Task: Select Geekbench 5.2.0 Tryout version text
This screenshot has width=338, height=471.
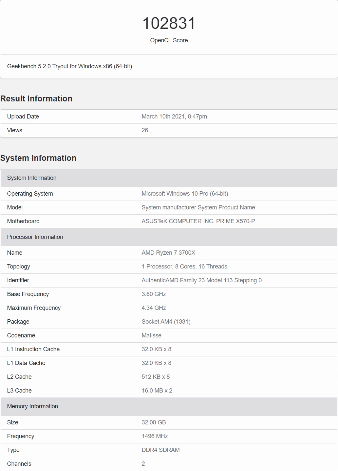Action: tap(69, 66)
